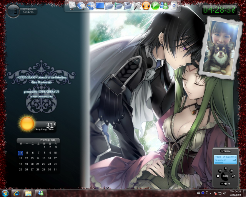Launch the orange headphones music app
This screenshot has height=197, width=246.
coord(146,5)
